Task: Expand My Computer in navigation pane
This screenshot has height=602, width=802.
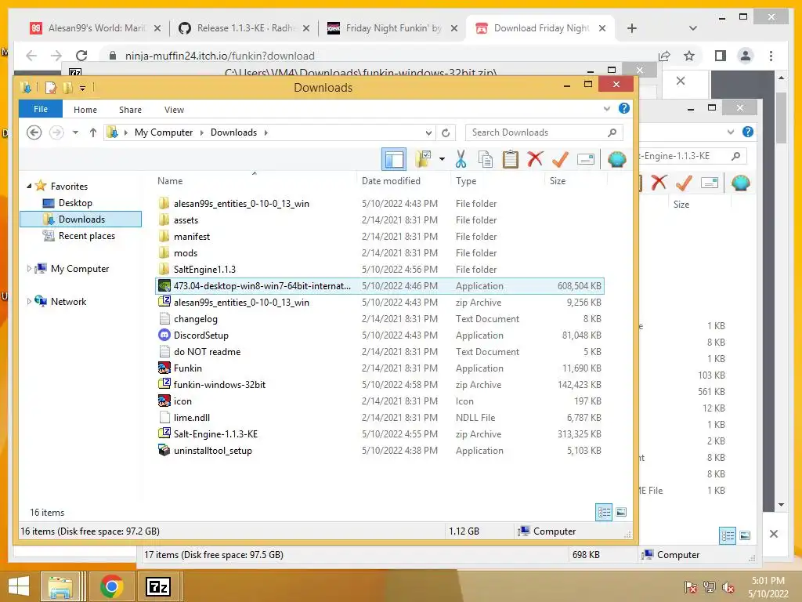Action: (29, 269)
